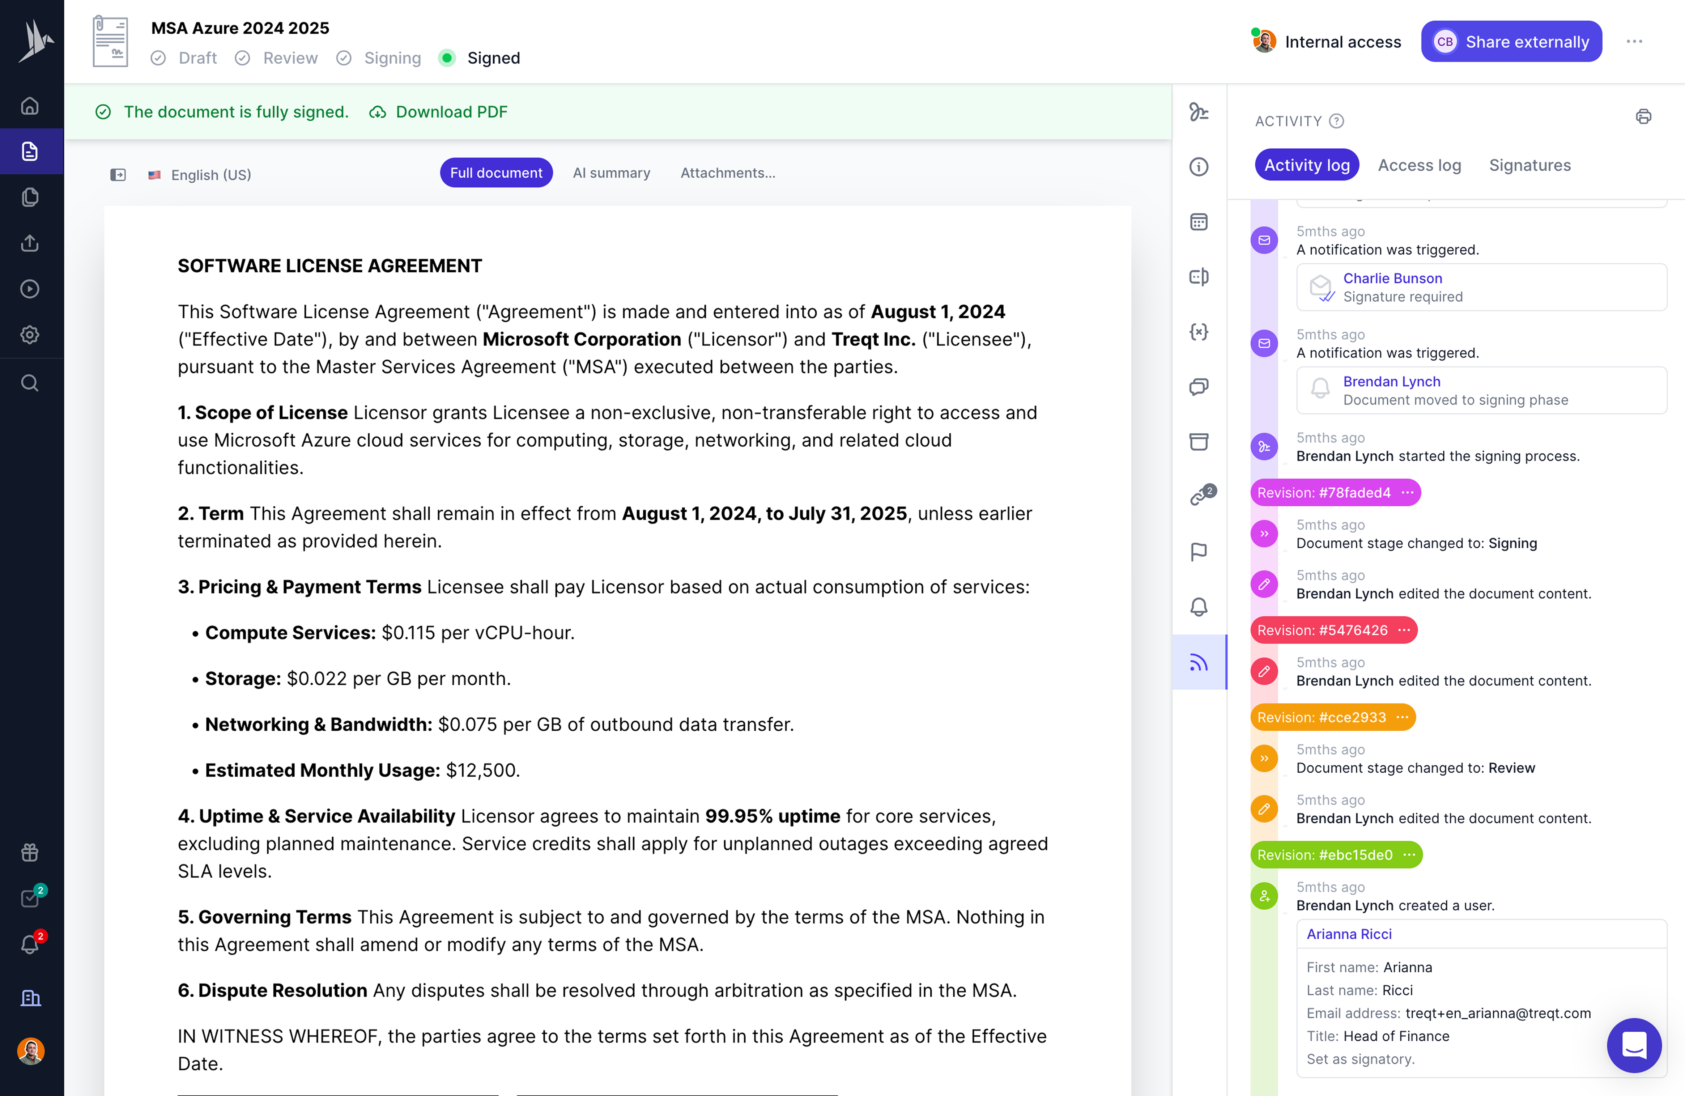This screenshot has width=1685, height=1096.
Task: Open linked documents icon with badge 2
Action: tap(1201, 496)
